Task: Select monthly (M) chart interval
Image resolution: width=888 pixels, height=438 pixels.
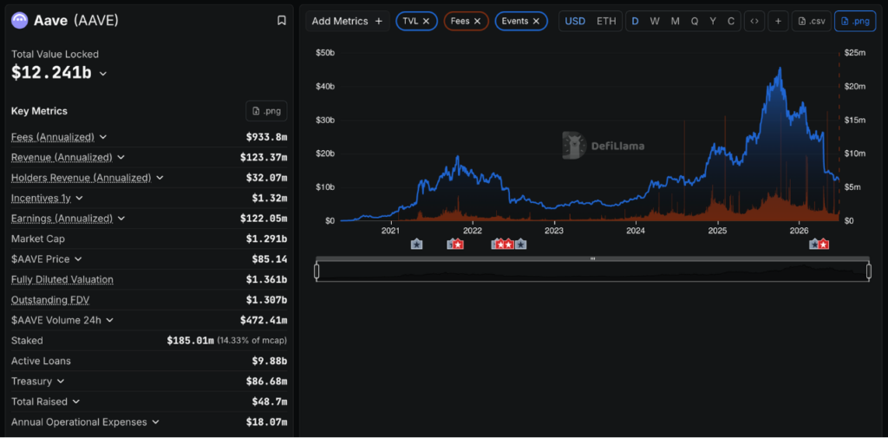Action: (x=675, y=21)
